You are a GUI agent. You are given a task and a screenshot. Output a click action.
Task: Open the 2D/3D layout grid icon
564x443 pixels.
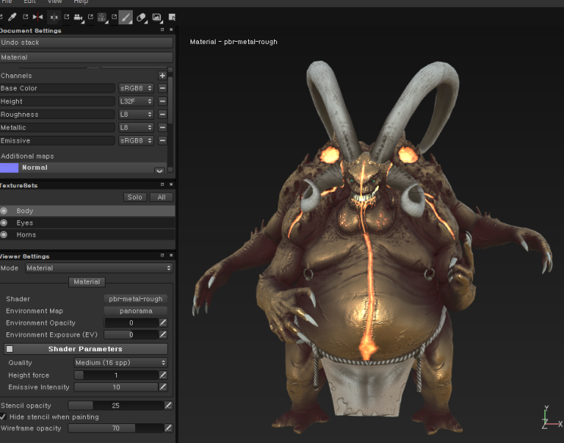pos(102,17)
